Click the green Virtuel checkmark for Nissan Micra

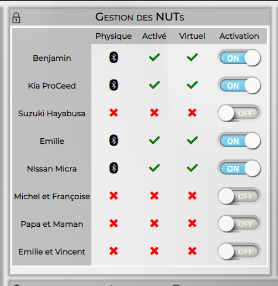point(192,168)
